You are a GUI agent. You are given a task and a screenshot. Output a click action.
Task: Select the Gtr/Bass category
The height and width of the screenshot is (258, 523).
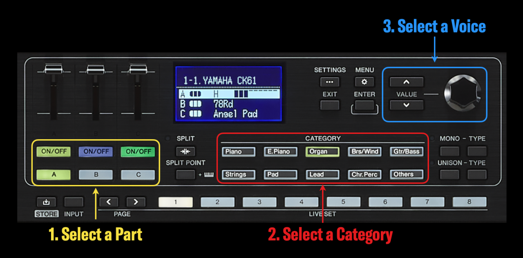pos(406,151)
